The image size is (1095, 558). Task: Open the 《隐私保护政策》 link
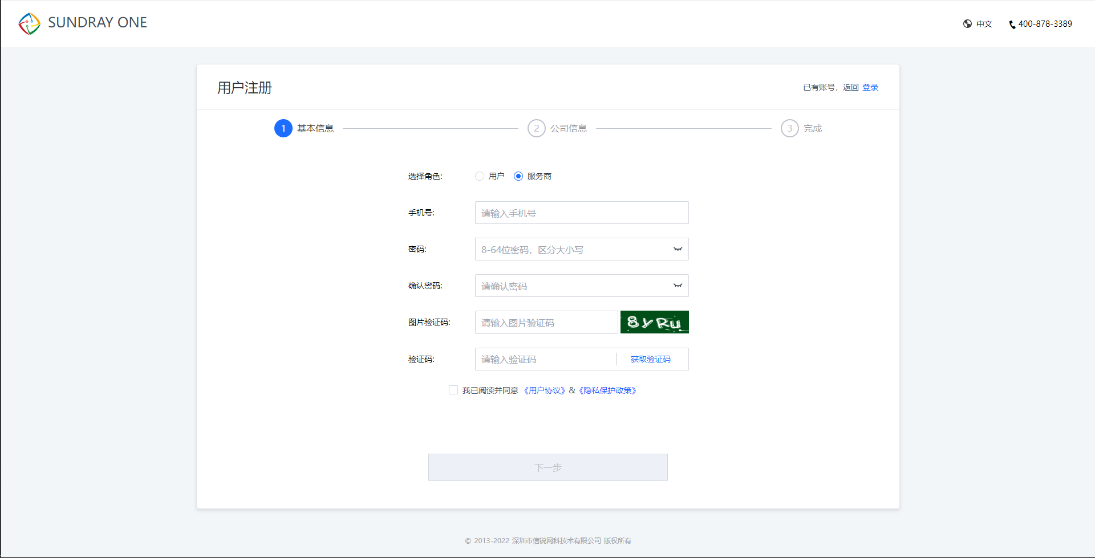[607, 390]
